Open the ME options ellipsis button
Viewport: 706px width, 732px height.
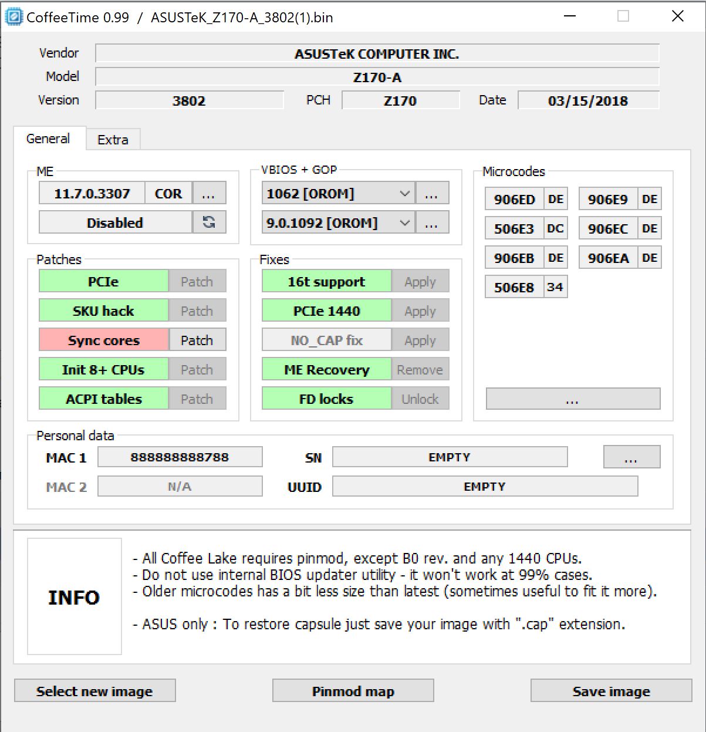point(209,193)
